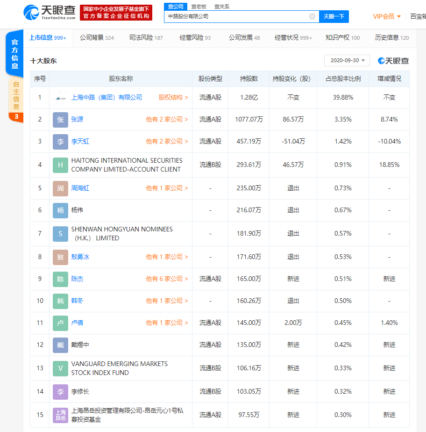Screen dimensions: 426x432
Task: Switch to the 查老板 search tab
Action: pos(199,7)
